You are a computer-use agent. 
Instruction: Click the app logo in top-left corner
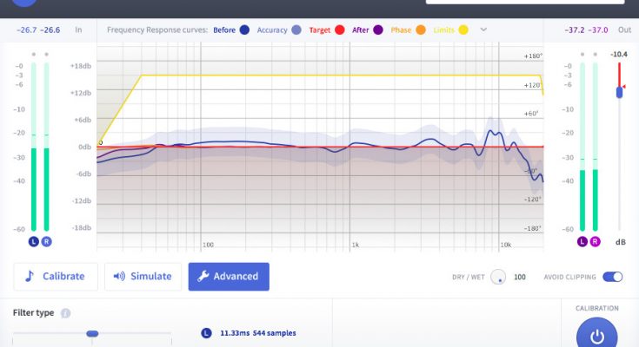pos(26,4)
